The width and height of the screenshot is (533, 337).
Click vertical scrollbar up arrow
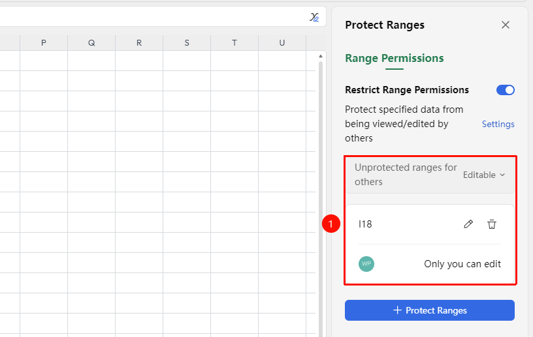coord(320,56)
